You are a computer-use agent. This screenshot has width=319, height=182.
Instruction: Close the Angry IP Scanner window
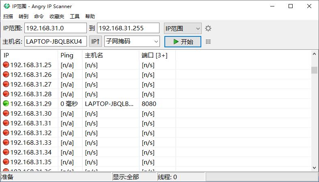pos(309,6)
